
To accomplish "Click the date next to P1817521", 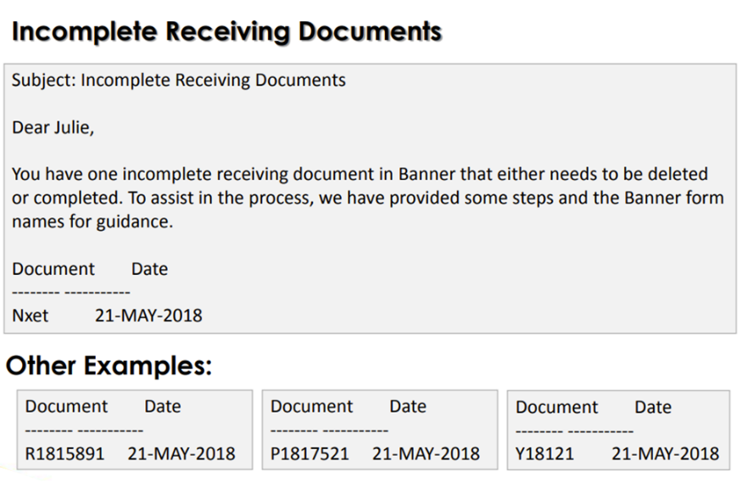I will point(426,454).
